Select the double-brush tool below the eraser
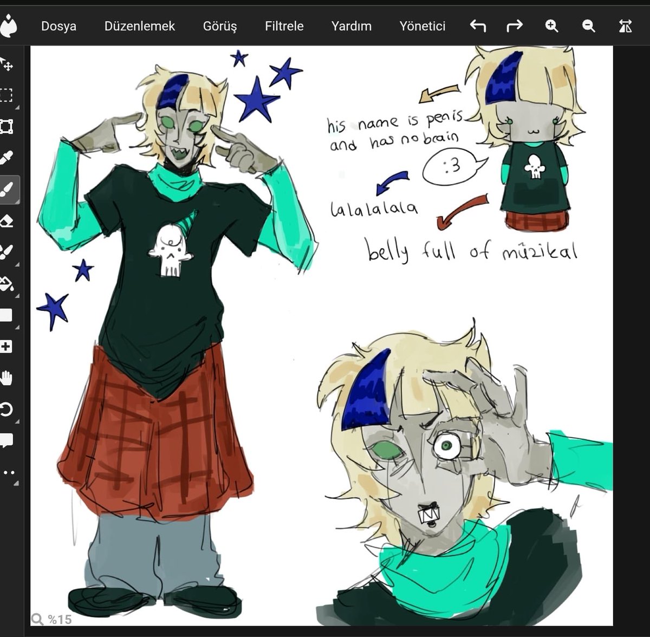 click(x=6, y=252)
